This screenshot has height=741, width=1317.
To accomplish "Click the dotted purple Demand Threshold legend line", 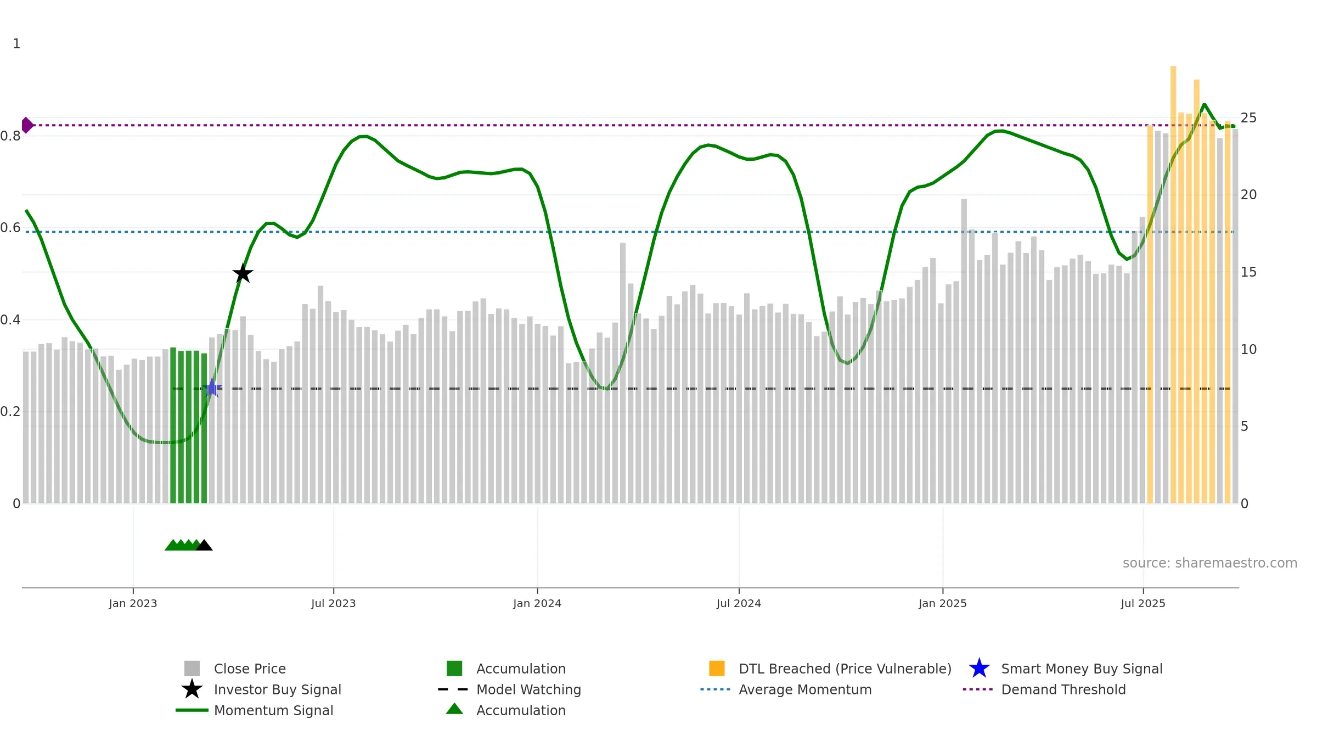I will tap(978, 689).
